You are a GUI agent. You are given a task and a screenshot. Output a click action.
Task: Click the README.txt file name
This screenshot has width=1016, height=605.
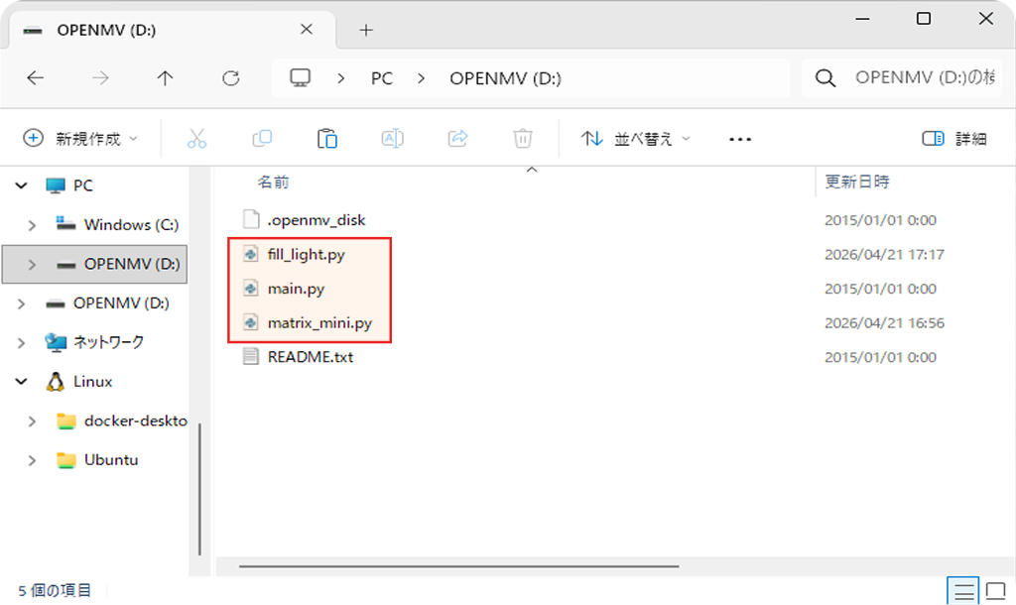pos(311,357)
